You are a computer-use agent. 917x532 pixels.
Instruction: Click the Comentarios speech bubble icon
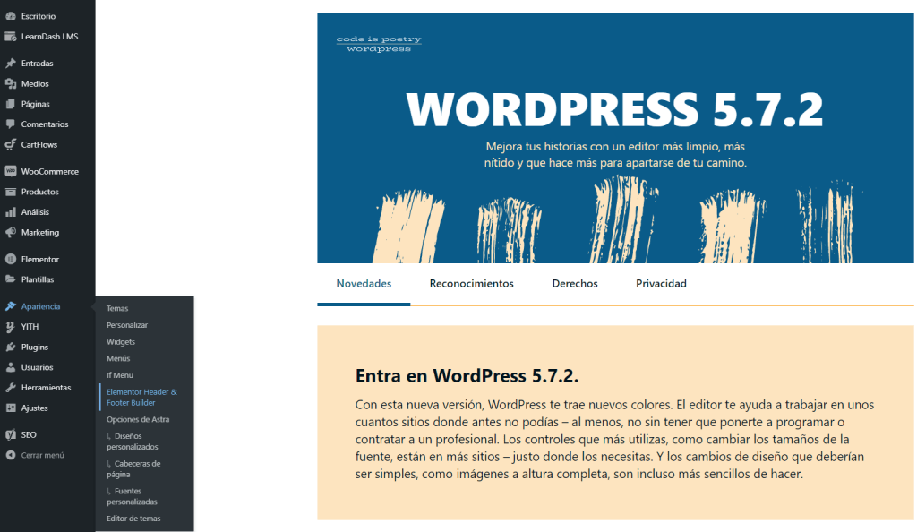point(11,124)
